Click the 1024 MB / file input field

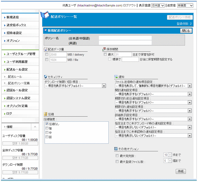click(x=58, y=60)
